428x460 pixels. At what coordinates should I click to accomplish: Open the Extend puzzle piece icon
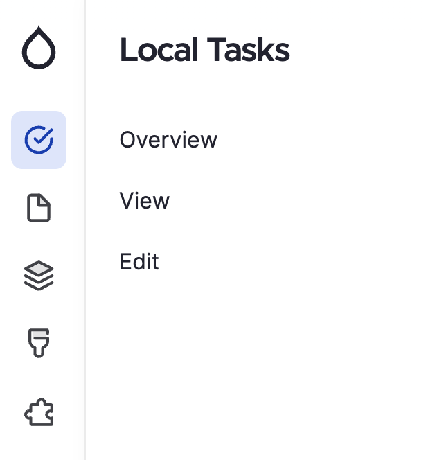(39, 412)
